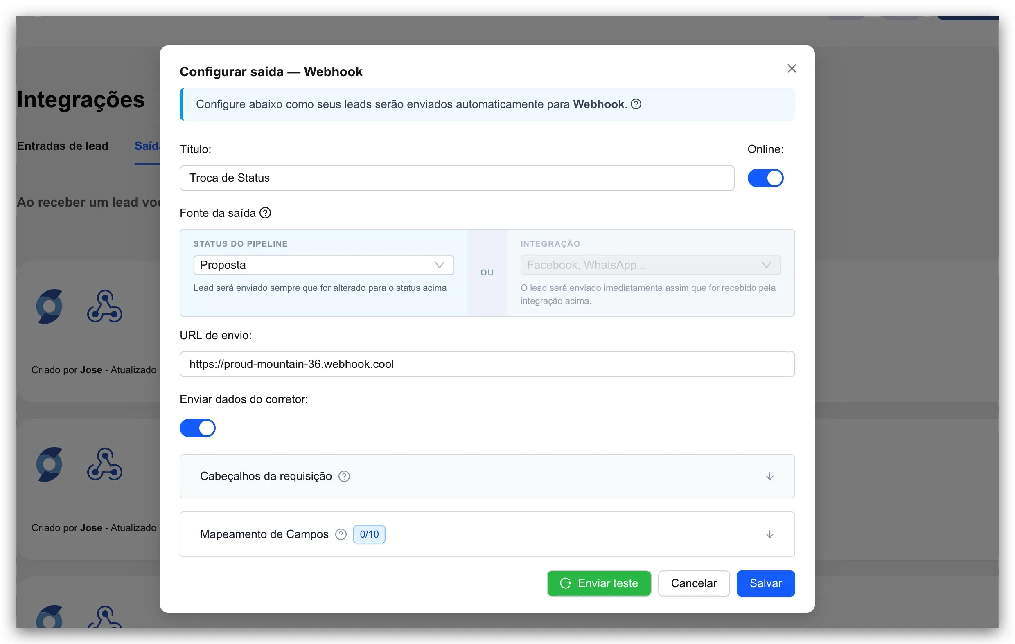Click help icon next to Mapeamento de Campos

341,534
